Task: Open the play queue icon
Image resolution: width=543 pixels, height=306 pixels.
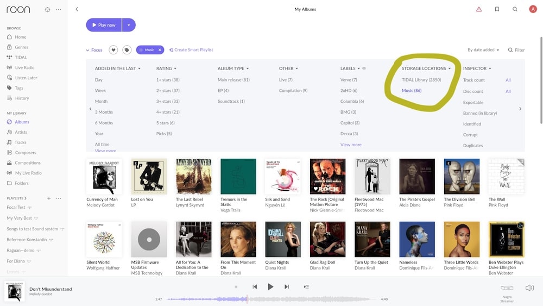Action: coord(306,287)
